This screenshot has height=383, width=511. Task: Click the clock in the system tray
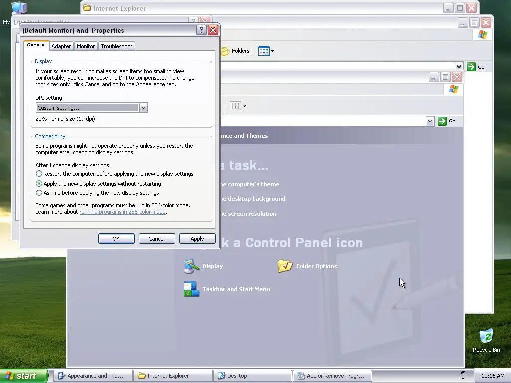[493, 376]
